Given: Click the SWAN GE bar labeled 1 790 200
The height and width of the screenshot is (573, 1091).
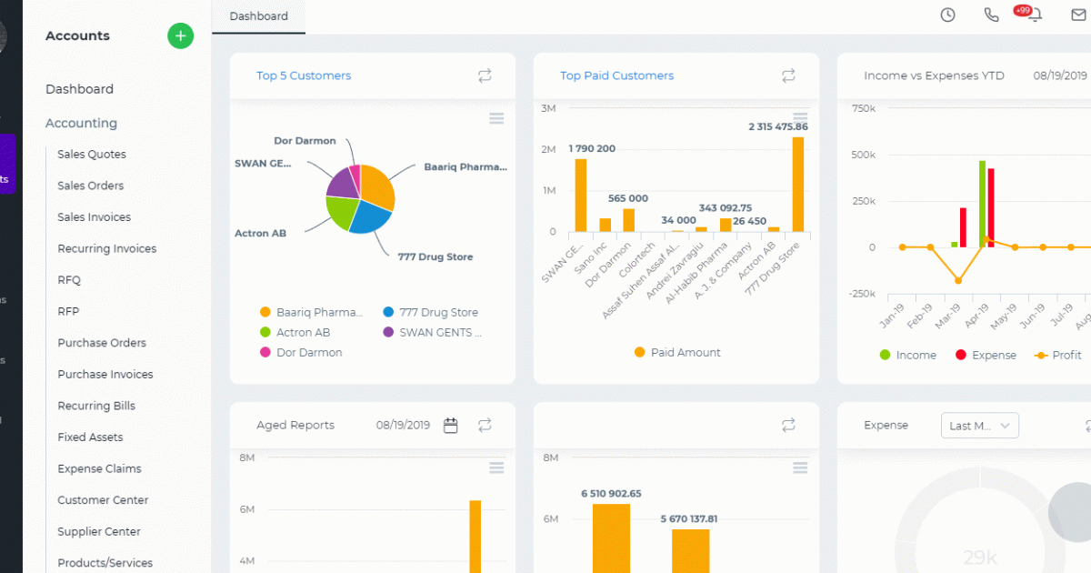Looking at the screenshot, I should coord(580,196).
